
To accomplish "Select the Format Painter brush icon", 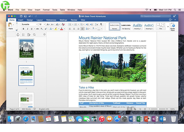I will tap(17, 30).
